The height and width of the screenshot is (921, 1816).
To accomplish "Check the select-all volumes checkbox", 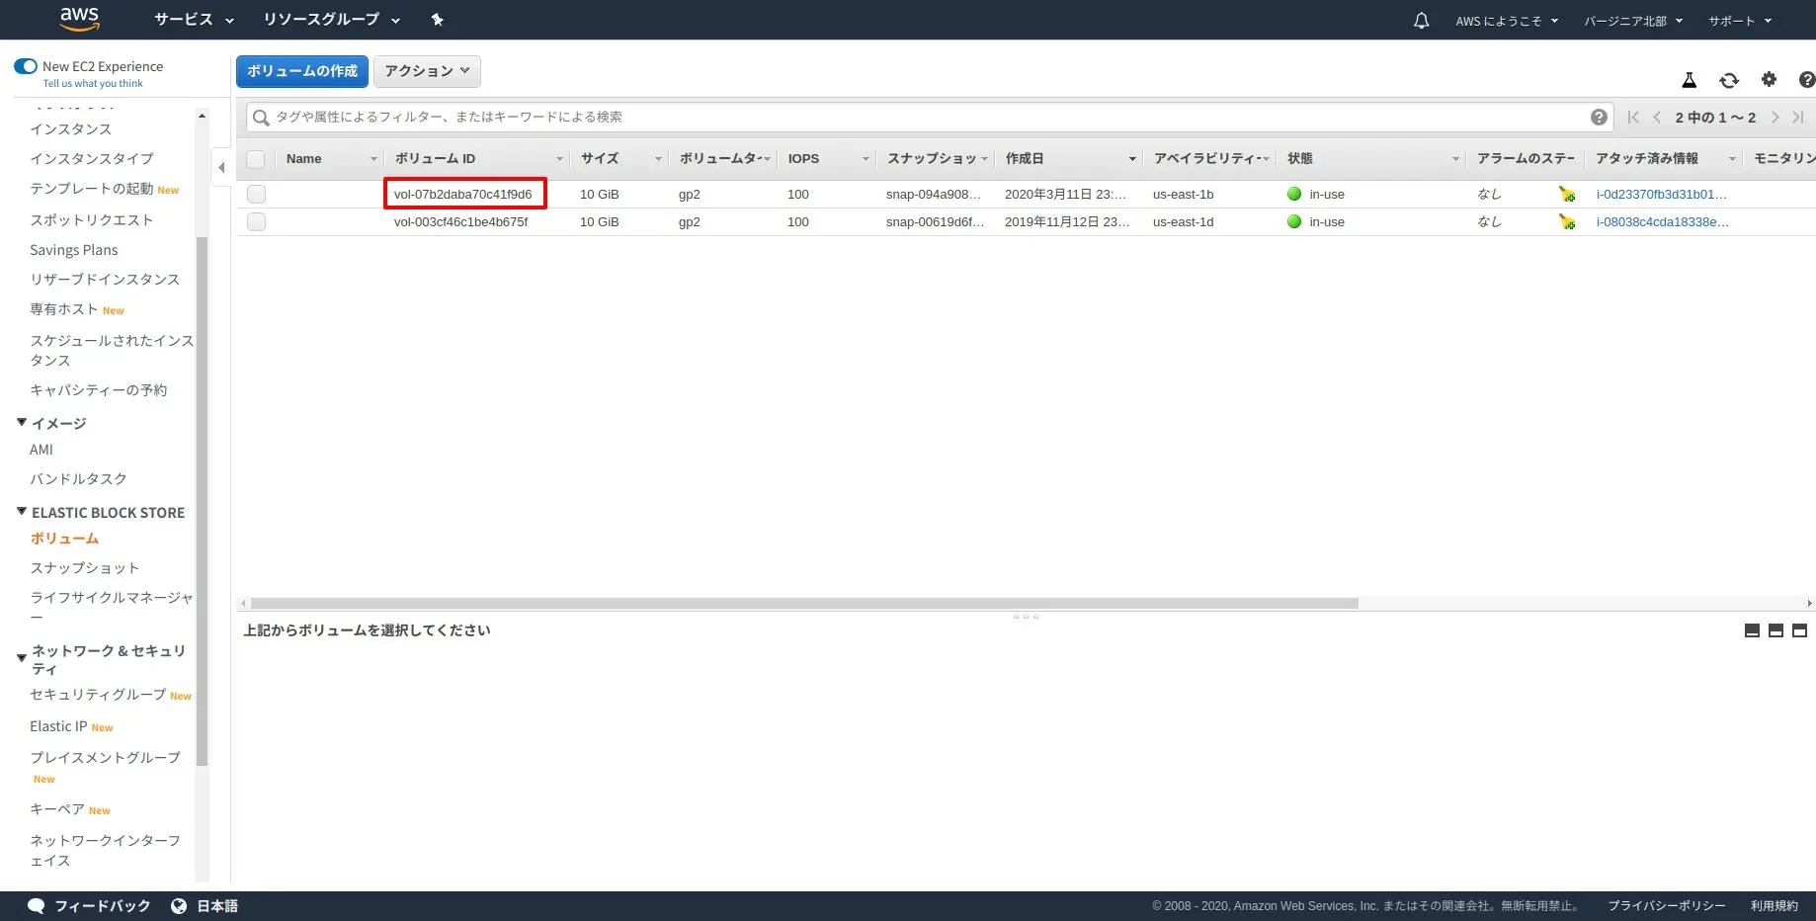I will [256, 159].
